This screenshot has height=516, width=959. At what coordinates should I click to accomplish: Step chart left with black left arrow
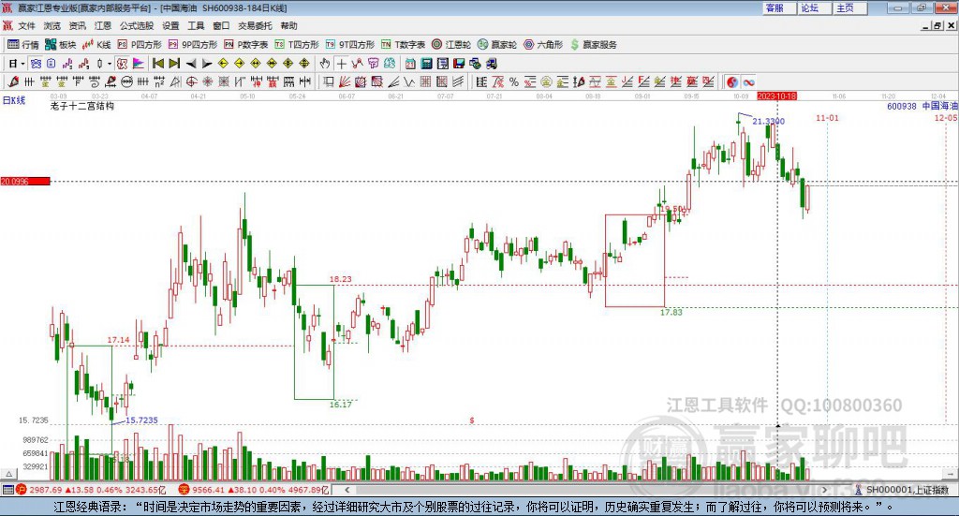click(191, 64)
